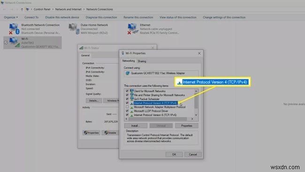
Task: Click Disable this network device
Action: tap(62, 17)
